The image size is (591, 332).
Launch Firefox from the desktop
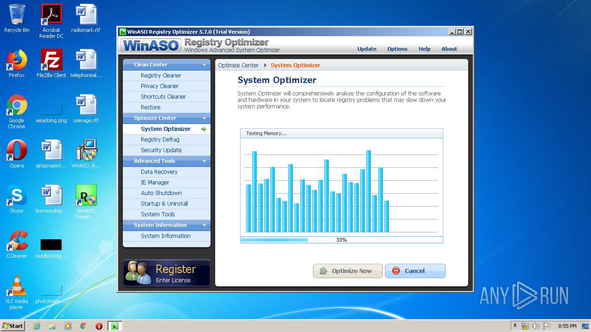click(x=17, y=64)
